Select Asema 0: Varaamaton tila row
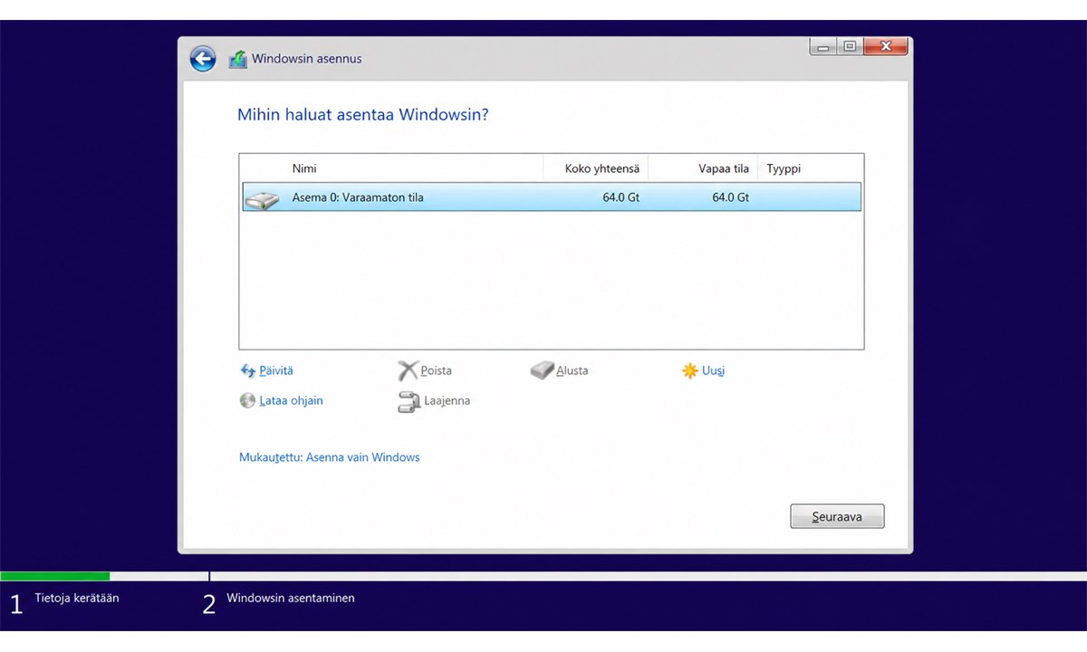This screenshot has height=652, width=1087. pyautogui.click(x=552, y=197)
